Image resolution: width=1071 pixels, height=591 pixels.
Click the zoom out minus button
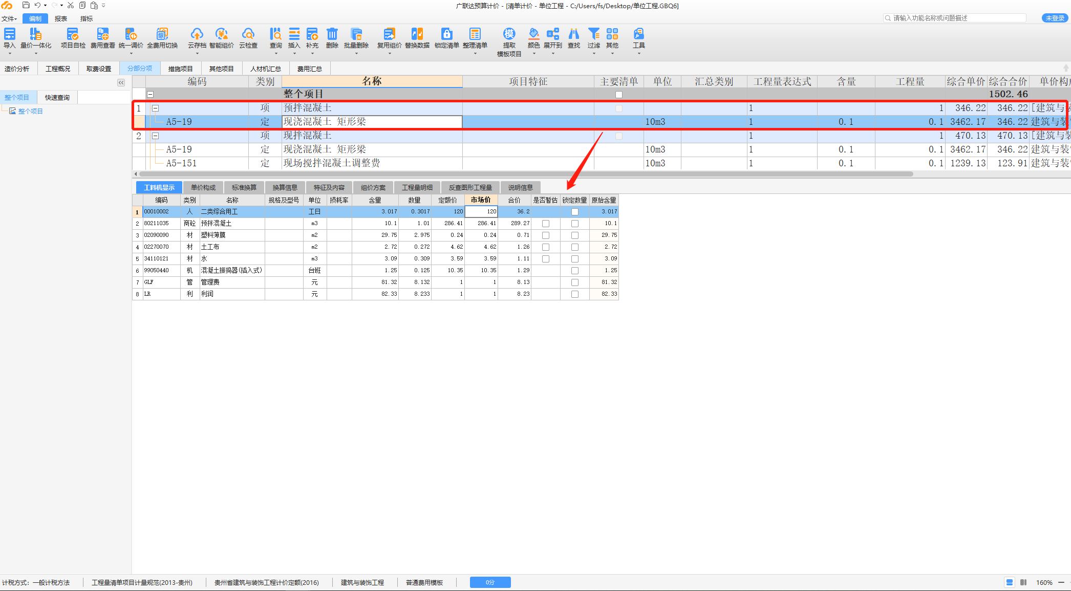tap(1061, 582)
